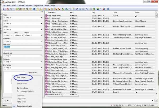Click the music icon beside 011. Panchi .mp3
Screen dimensions: 159x108
pos(46,92)
